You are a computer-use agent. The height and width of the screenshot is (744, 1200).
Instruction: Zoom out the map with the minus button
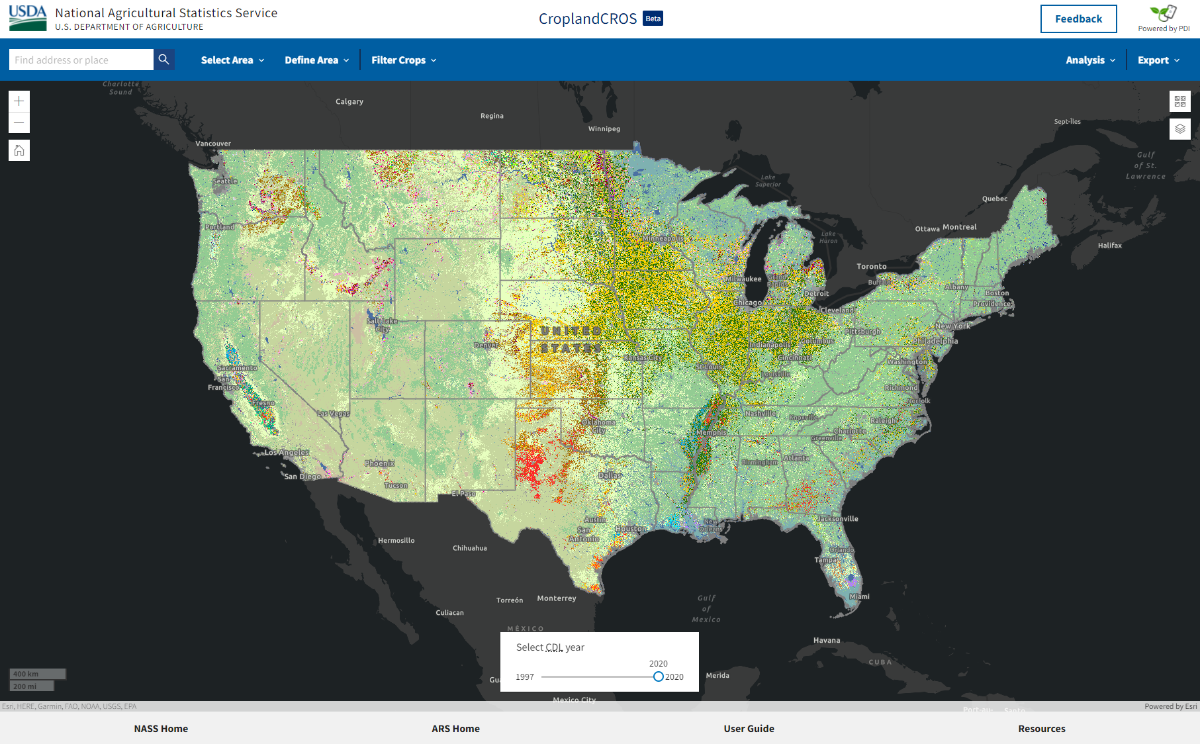pyautogui.click(x=19, y=122)
